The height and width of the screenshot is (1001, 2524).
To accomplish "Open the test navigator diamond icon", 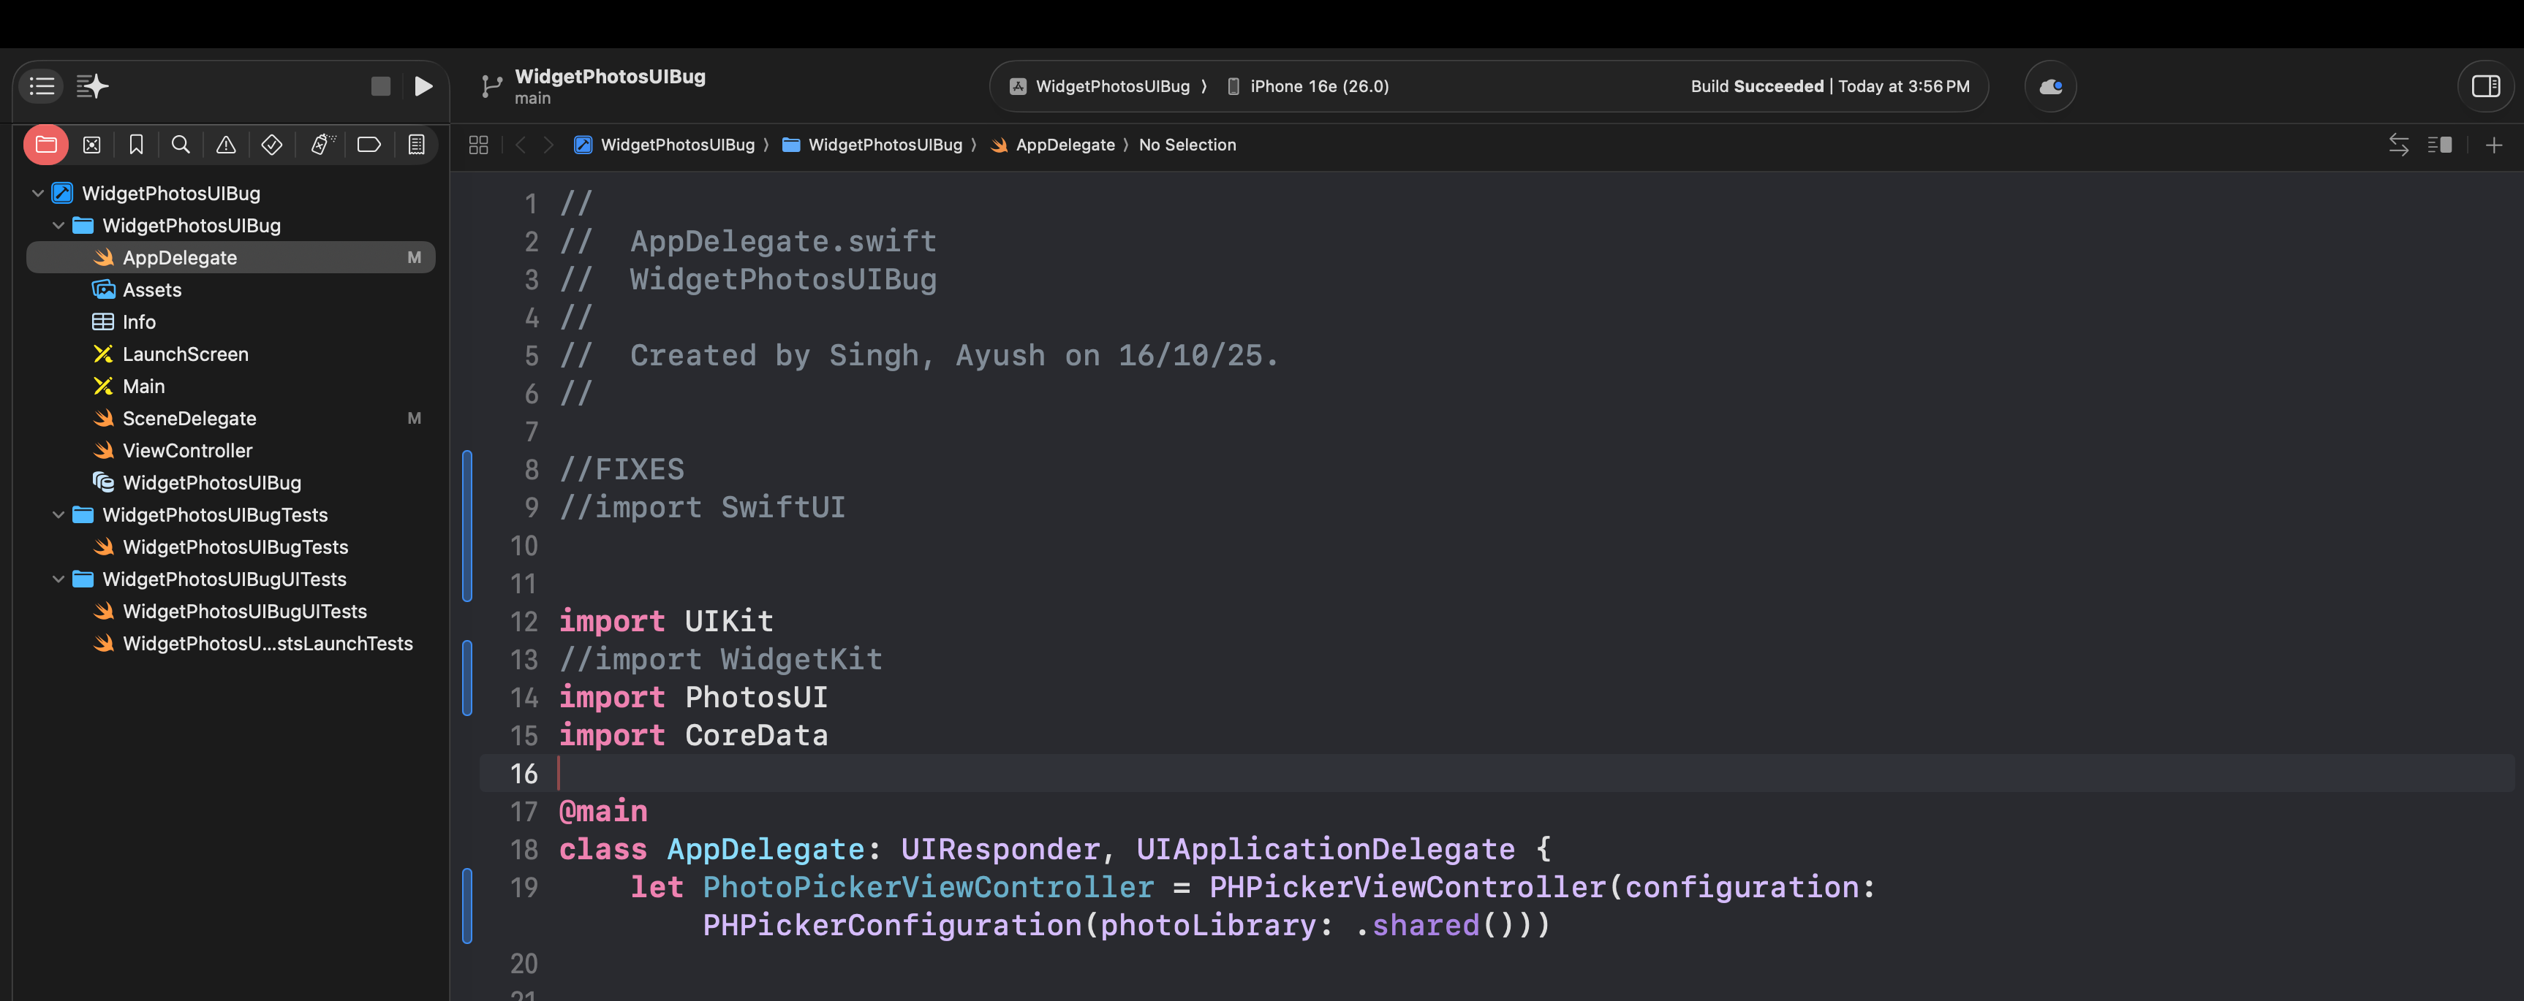I will pyautogui.click(x=271, y=145).
